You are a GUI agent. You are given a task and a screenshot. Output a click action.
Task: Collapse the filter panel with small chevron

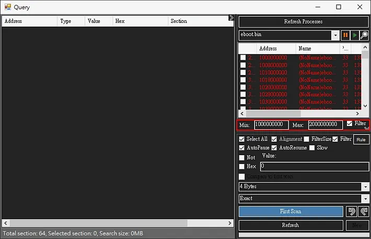click(x=366, y=128)
